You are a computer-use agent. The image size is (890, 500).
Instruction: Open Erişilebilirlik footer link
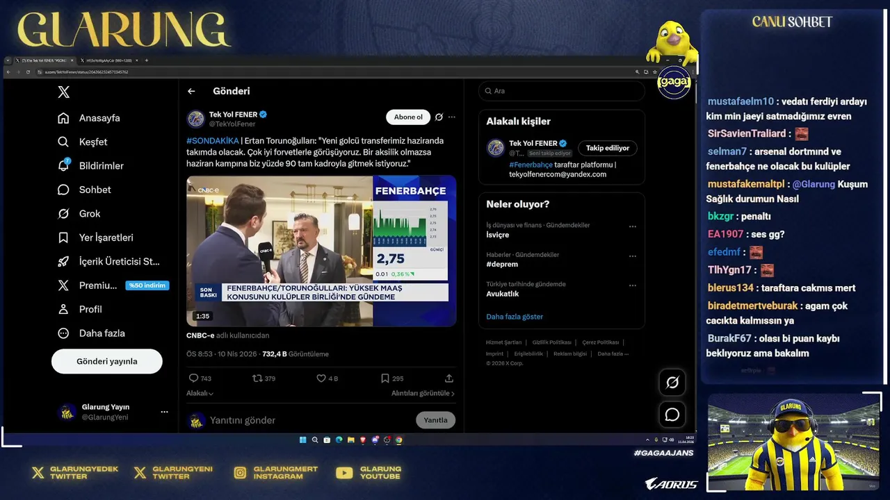pyautogui.click(x=528, y=353)
